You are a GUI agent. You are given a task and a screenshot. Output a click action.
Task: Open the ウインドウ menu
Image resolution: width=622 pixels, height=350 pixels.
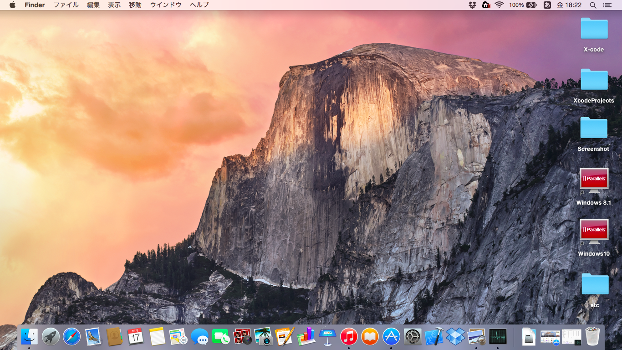pos(166,5)
